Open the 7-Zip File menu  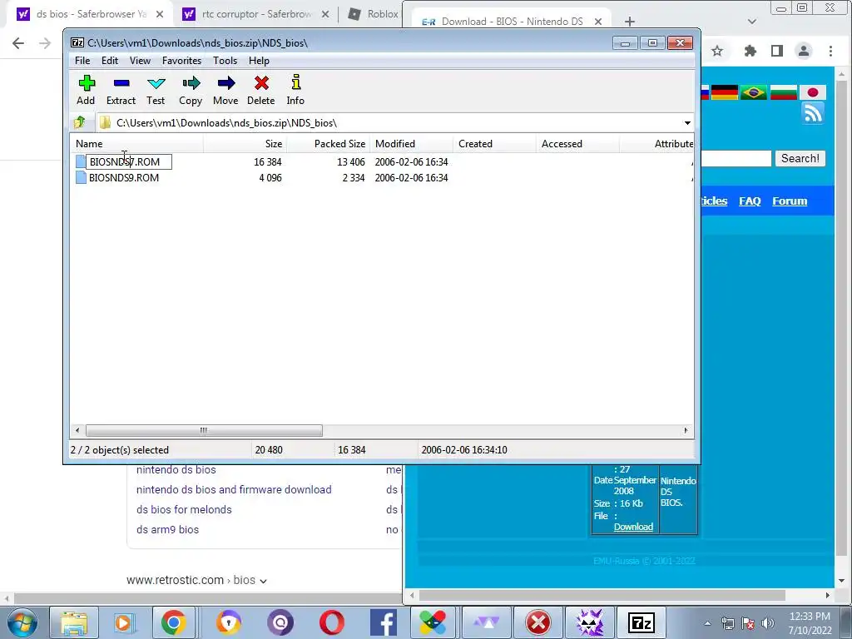pyautogui.click(x=82, y=60)
